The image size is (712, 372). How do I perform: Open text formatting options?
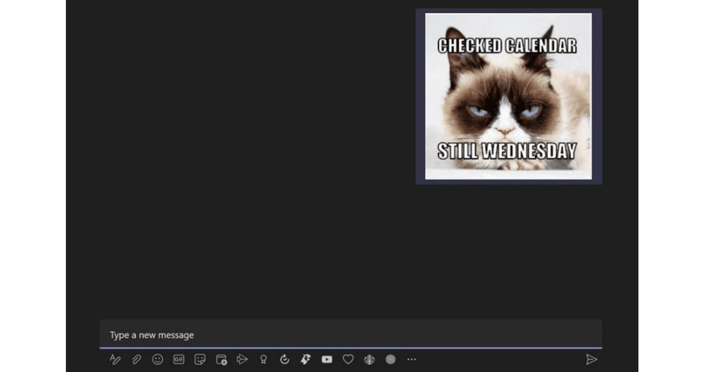click(115, 360)
